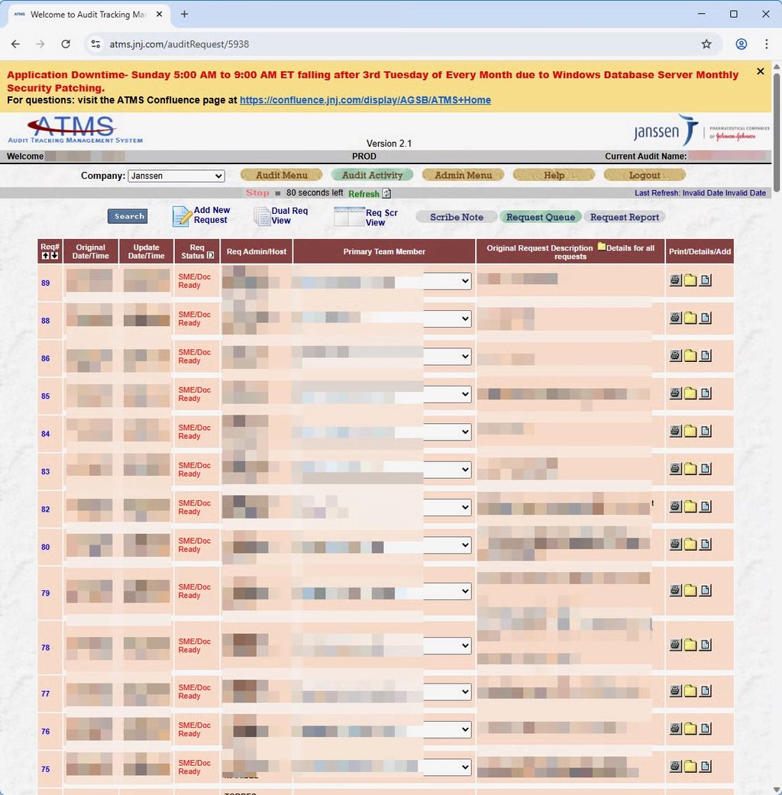Viewport: 782px width, 795px height.
Task: Open details folder for request 89
Action: [x=690, y=280]
